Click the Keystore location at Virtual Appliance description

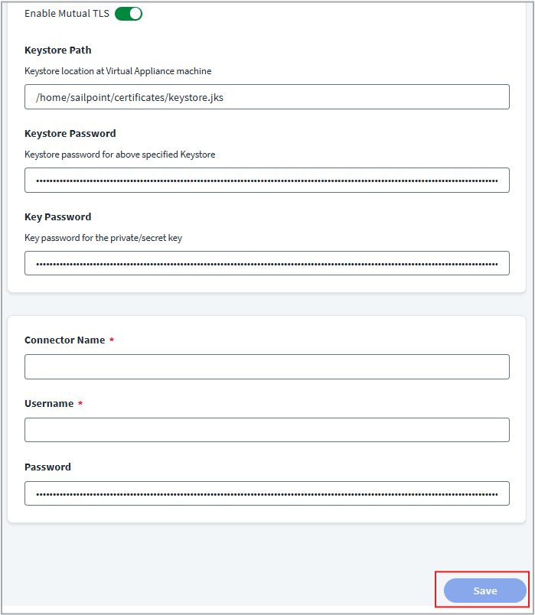point(118,71)
